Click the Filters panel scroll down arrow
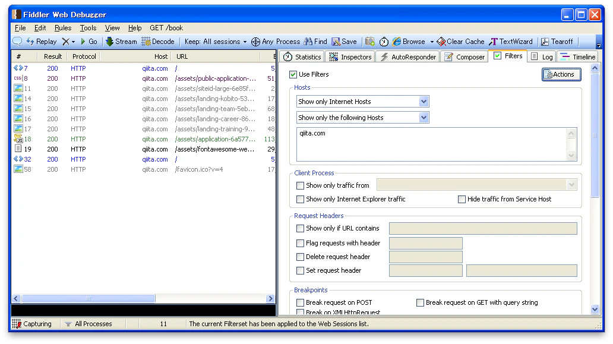 coord(595,309)
